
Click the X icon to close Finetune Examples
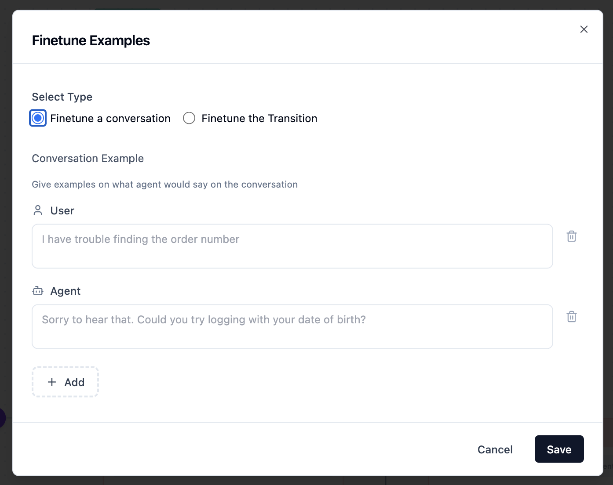(x=584, y=29)
